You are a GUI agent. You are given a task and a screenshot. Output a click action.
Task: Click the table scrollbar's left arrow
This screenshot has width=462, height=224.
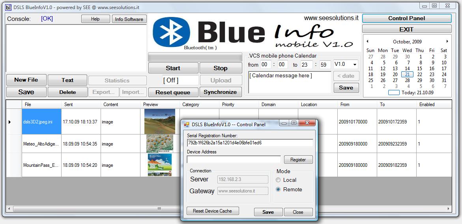pyautogui.click(x=9, y=209)
